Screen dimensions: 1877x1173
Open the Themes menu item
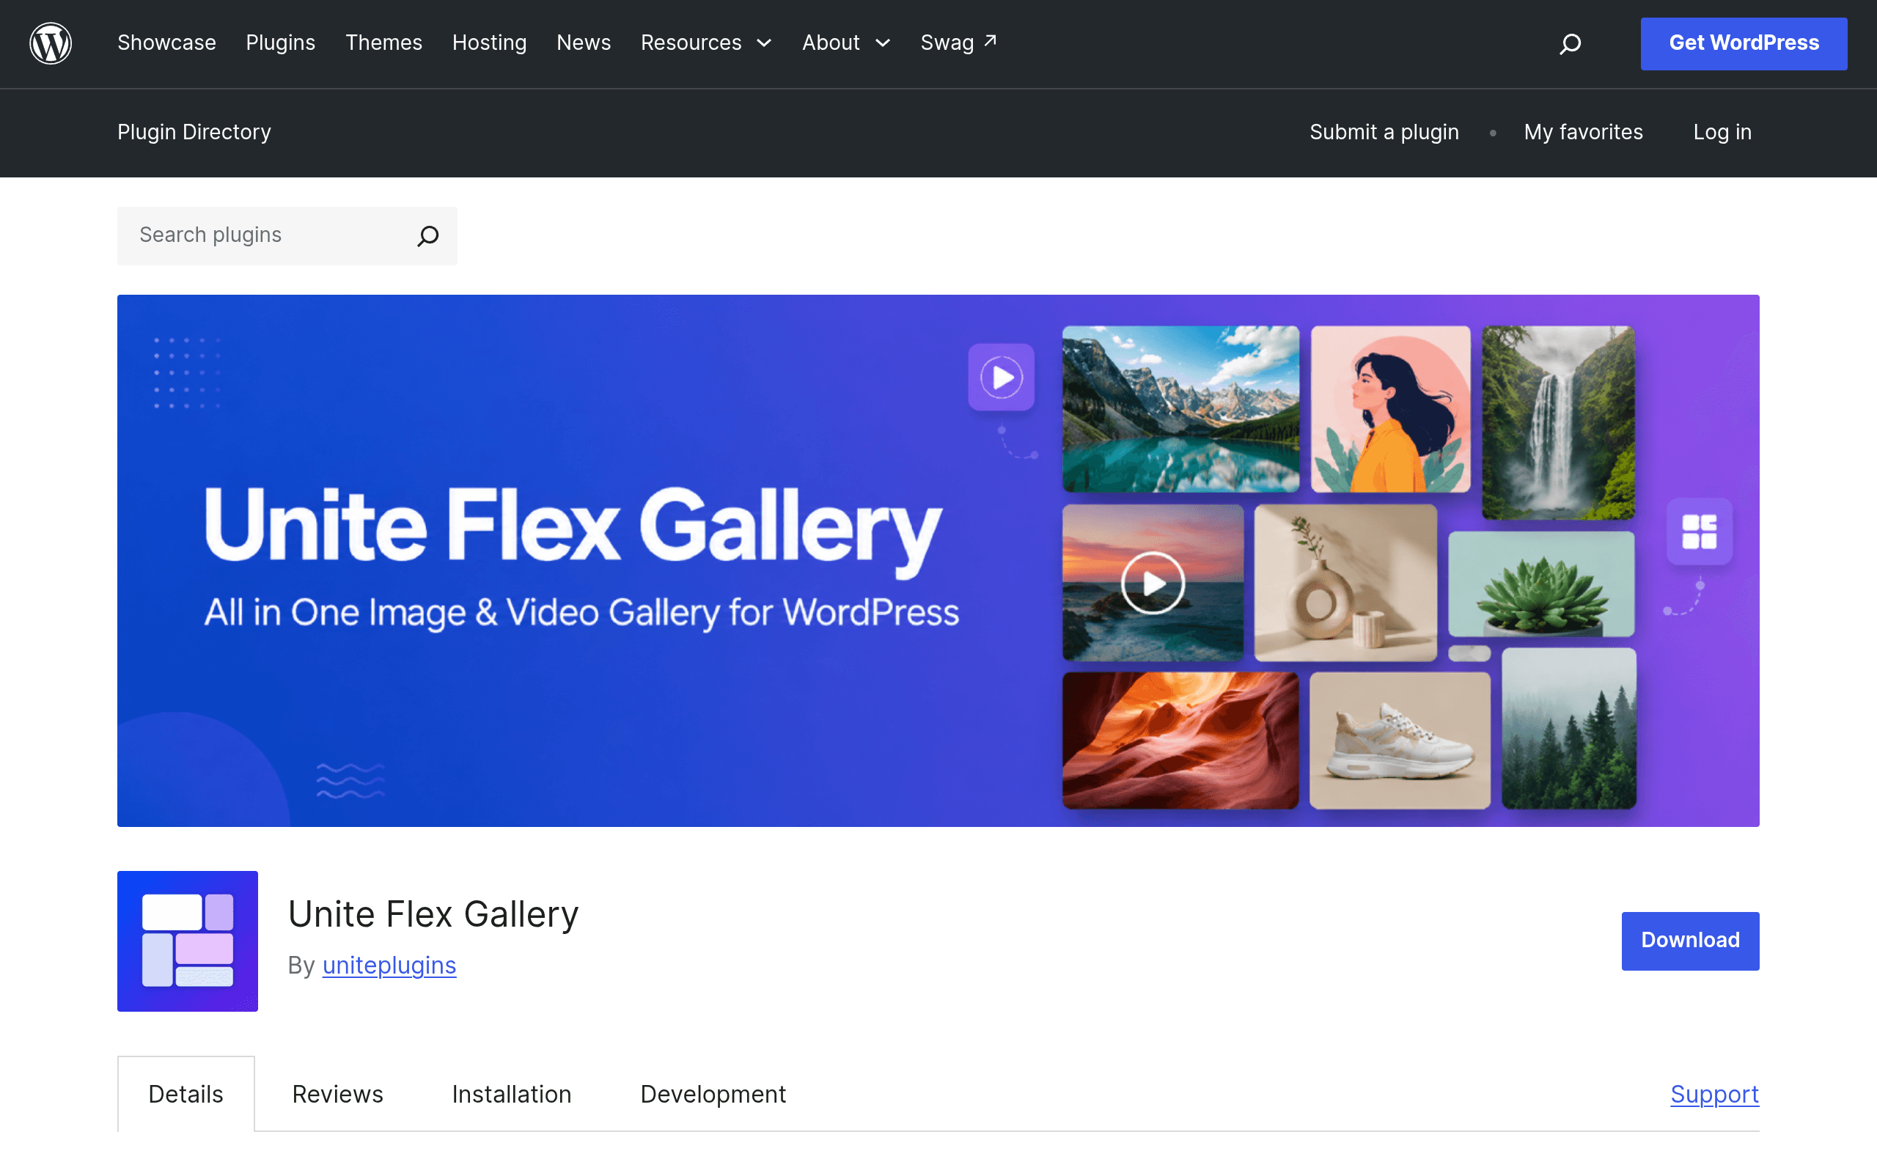(x=384, y=43)
